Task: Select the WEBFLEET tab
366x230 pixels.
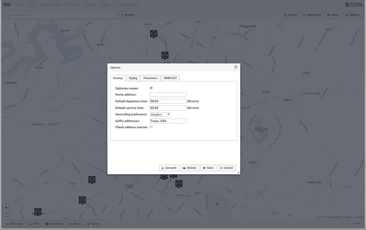Action: pos(170,78)
